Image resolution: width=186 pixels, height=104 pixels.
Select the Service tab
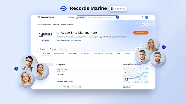pyautogui.click(x=53, y=49)
